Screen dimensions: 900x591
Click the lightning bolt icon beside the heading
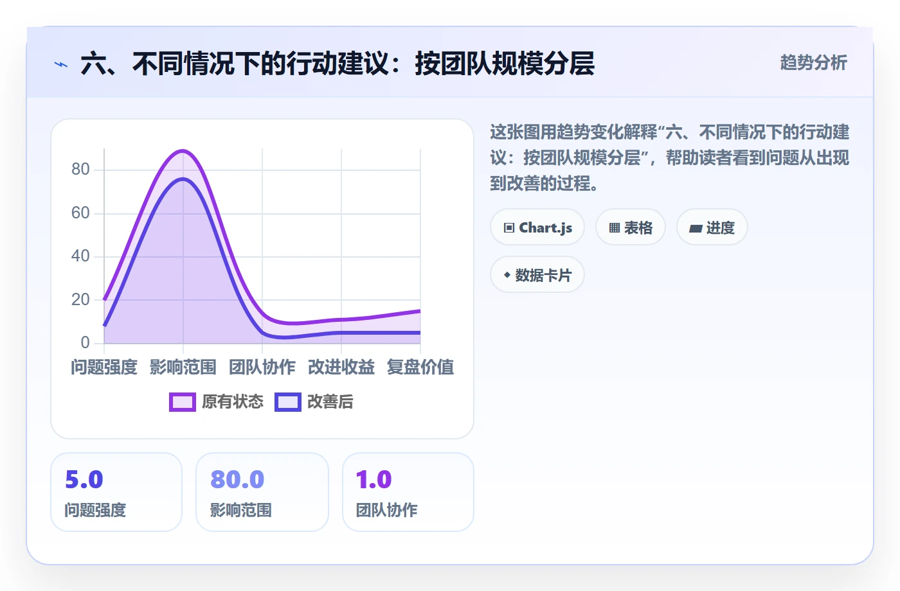[x=61, y=64]
